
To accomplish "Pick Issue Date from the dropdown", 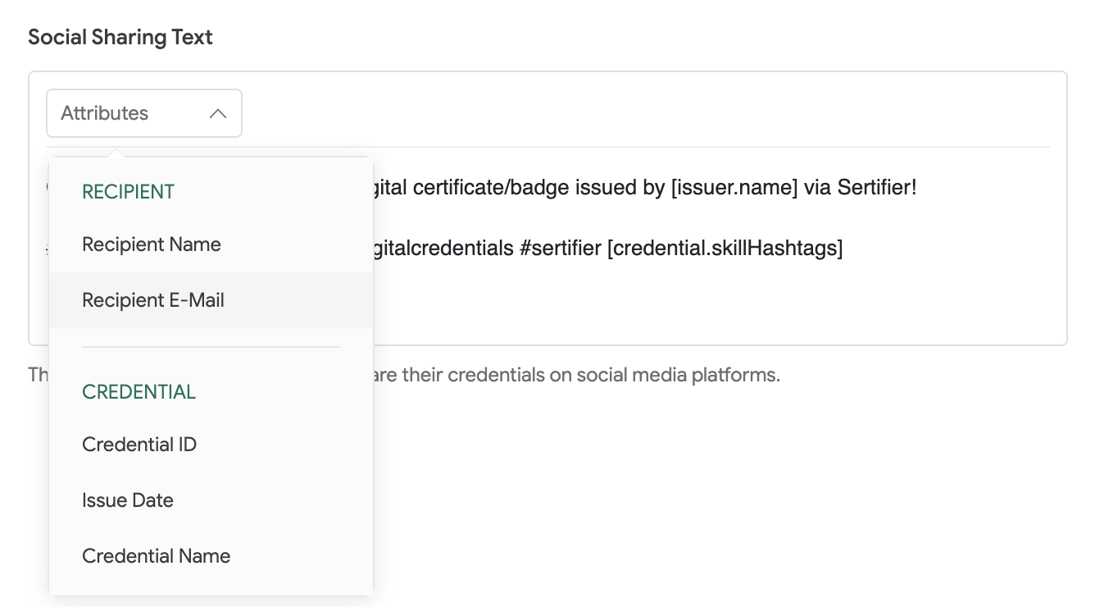I will (211, 500).
